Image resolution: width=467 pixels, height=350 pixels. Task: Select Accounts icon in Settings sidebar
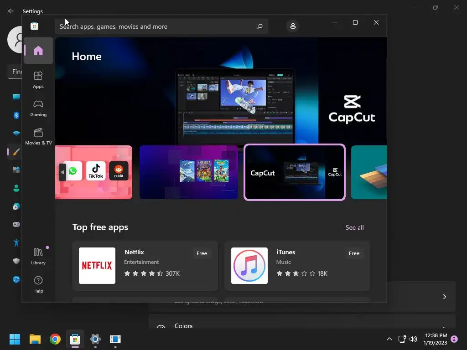tap(16, 188)
